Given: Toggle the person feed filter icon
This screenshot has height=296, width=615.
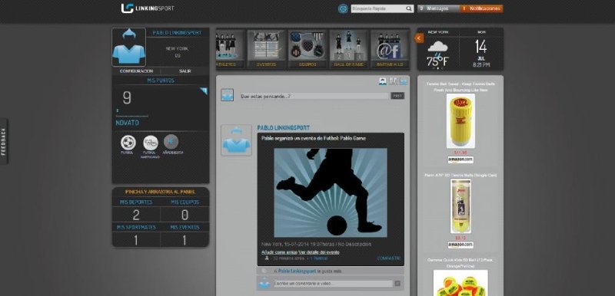Looking at the screenshot, I should click(x=383, y=81).
